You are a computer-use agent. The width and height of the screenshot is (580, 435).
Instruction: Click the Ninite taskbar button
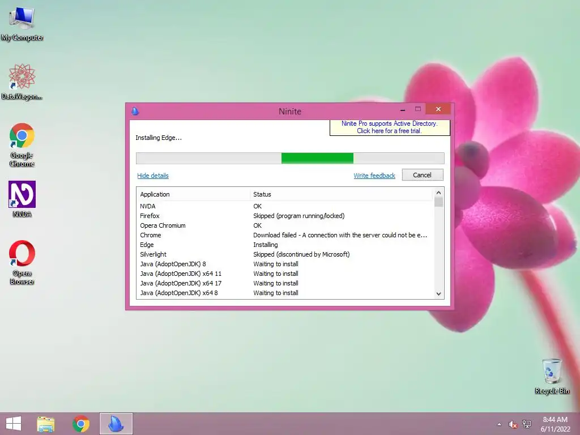[116, 424]
